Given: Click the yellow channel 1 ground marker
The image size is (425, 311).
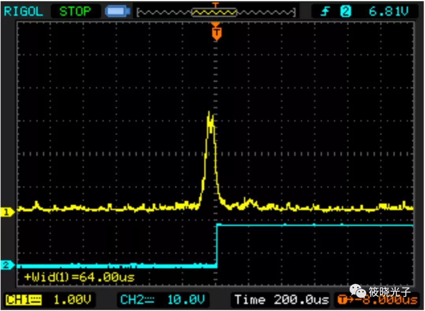Looking at the screenshot, I should pos(7,213).
